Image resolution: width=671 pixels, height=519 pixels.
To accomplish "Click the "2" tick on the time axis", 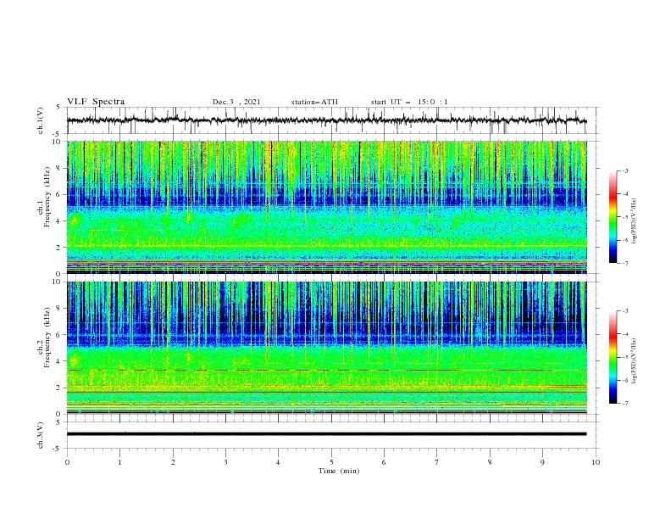I will click(173, 462).
